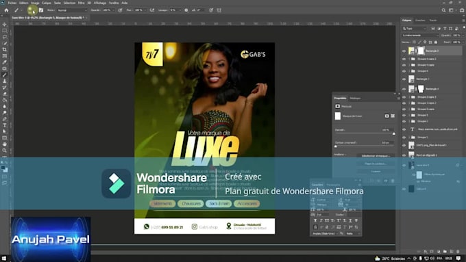Click the Home icon in options bar
Viewport: 466px width, 262px height.
(6, 10)
